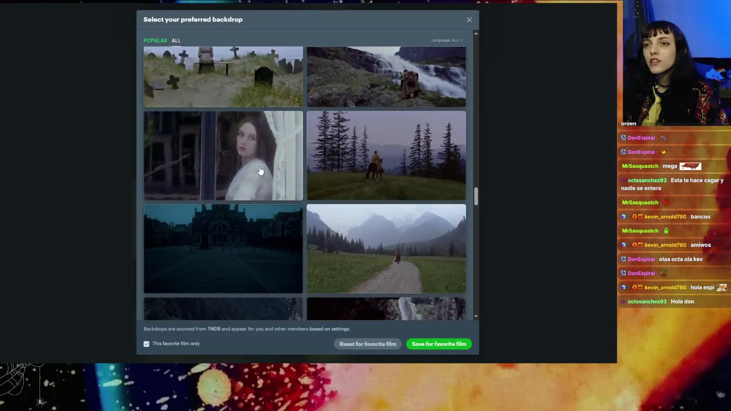Click 'Reset for favorite film' button
731x411 pixels.
coord(368,344)
